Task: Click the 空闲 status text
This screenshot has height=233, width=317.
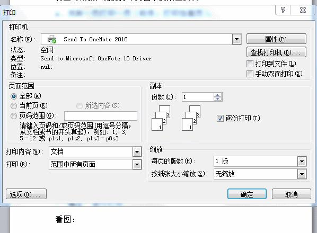Action: pos(47,50)
